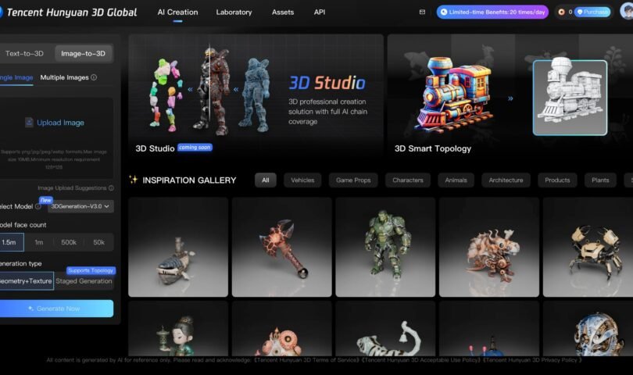Click info icon beside Image Upload Suggestions
Viewport: 633px width, 375px height.
click(x=111, y=188)
